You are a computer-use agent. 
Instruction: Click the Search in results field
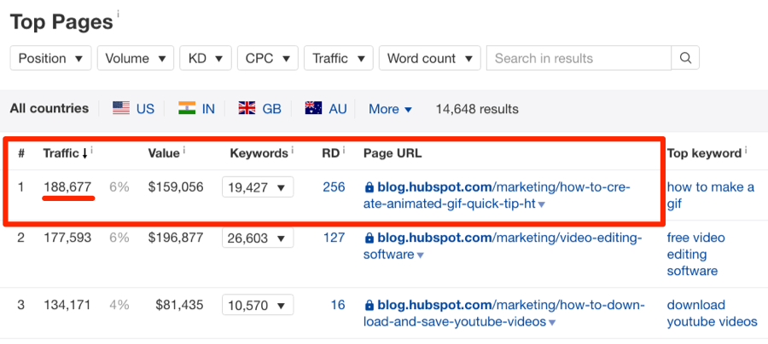pos(578,59)
